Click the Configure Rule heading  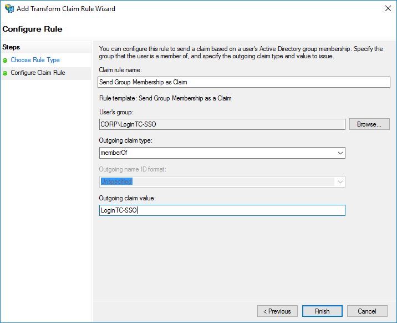[32, 29]
